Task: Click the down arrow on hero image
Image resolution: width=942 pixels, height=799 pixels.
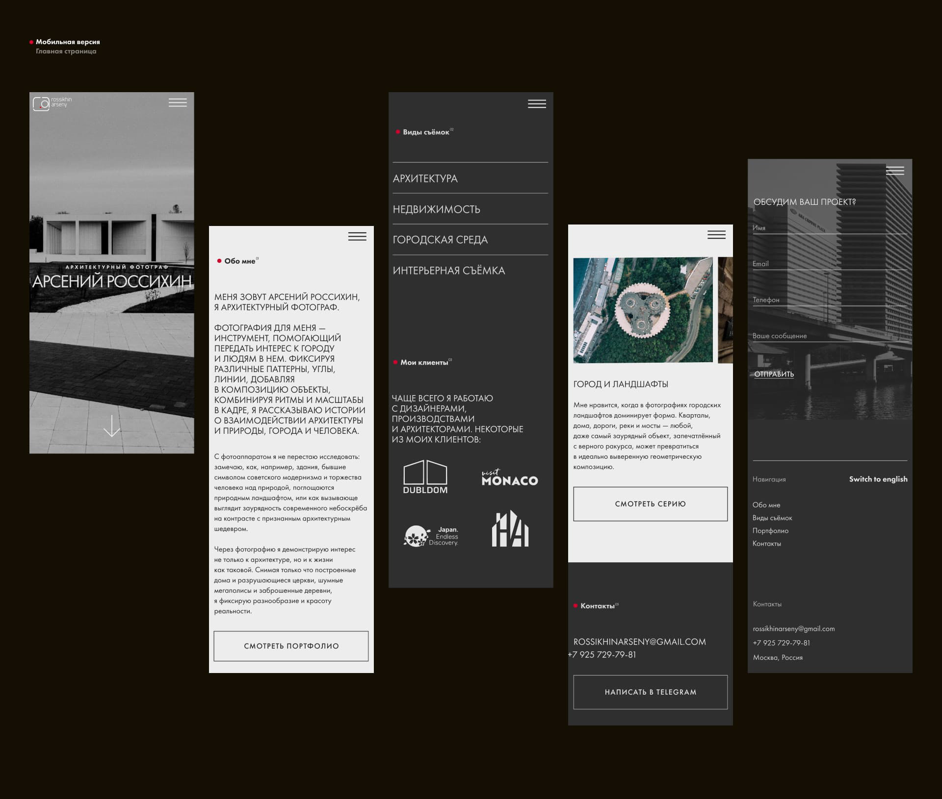Action: pyautogui.click(x=112, y=426)
